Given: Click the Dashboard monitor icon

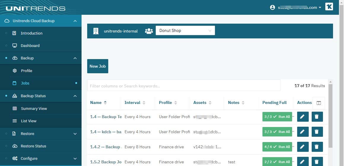Looking at the screenshot, I should 15,46.
